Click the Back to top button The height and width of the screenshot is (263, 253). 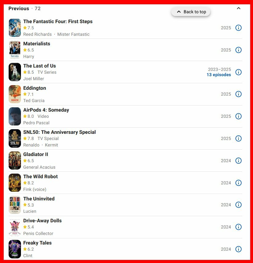click(x=191, y=12)
